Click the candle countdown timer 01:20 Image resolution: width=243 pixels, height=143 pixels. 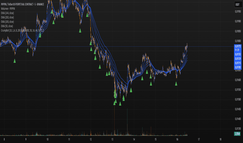click(x=237, y=50)
